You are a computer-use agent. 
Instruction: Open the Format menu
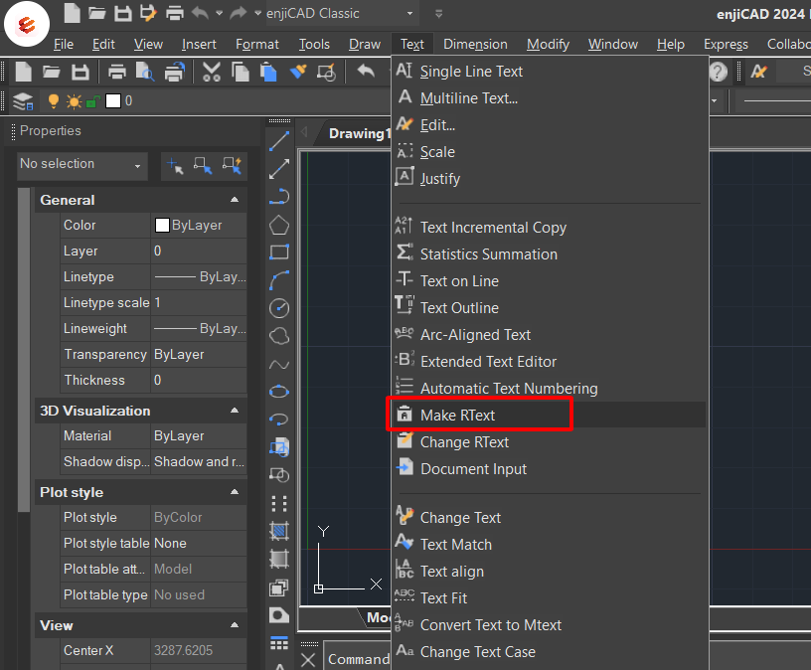click(x=257, y=45)
